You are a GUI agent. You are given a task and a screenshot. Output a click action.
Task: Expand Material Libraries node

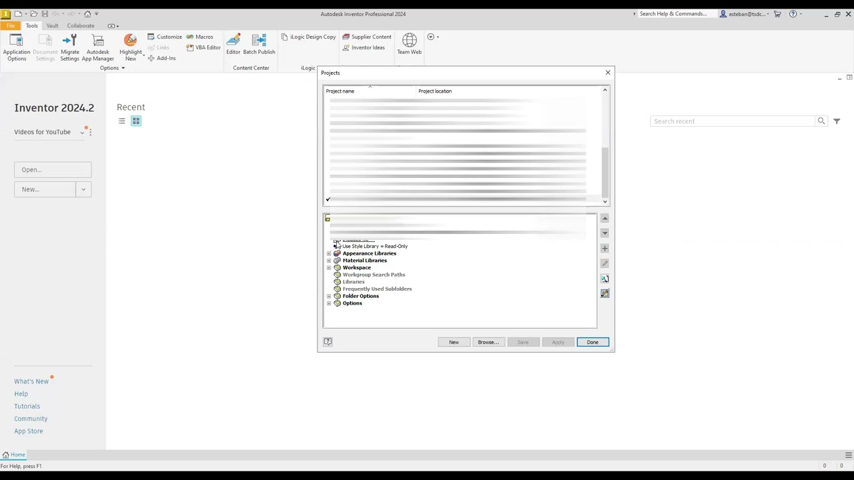[329, 261]
